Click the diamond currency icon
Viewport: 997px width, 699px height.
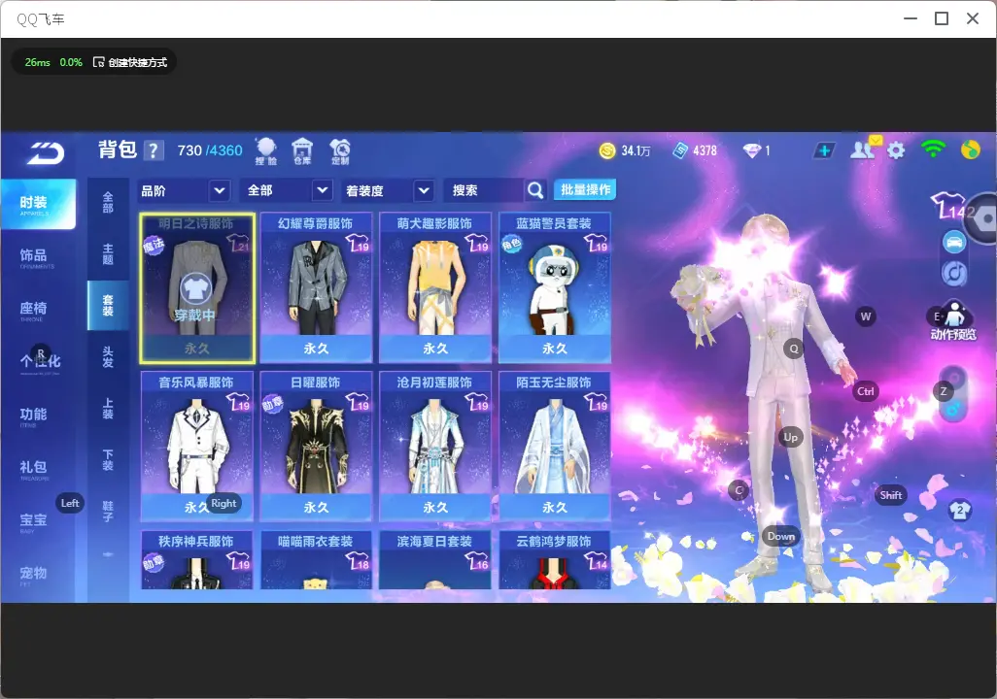click(751, 150)
